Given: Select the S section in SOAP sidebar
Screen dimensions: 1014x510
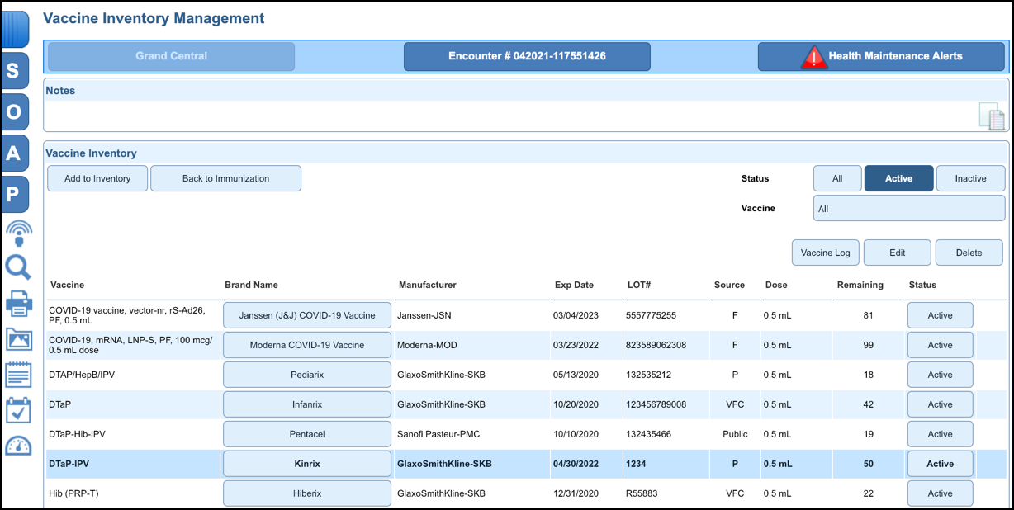Looking at the screenshot, I should click(x=15, y=72).
